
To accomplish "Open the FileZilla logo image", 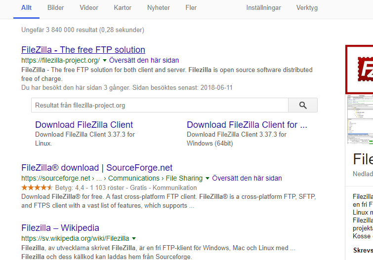I will pos(359,70).
